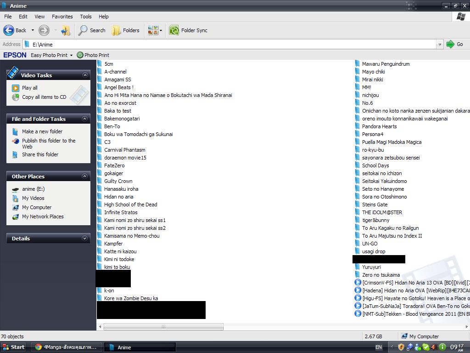Screen dimensions: 470x353
Task: Open the Edit menu
Action: pyautogui.click(x=23, y=17)
